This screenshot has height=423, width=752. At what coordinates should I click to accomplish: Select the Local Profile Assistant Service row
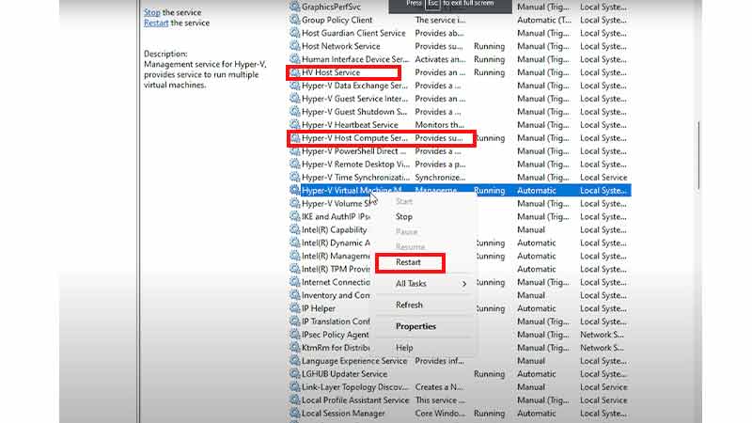tap(460, 400)
